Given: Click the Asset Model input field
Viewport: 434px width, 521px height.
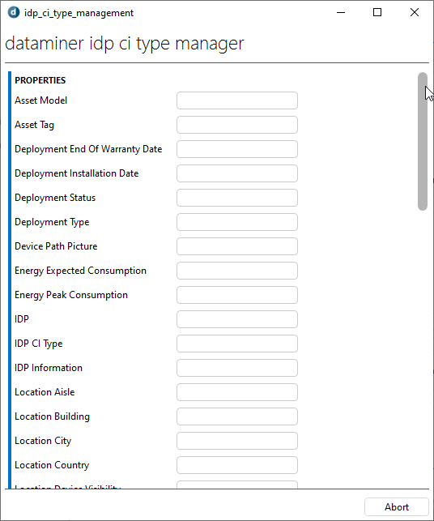Looking at the screenshot, I should pyautogui.click(x=237, y=100).
